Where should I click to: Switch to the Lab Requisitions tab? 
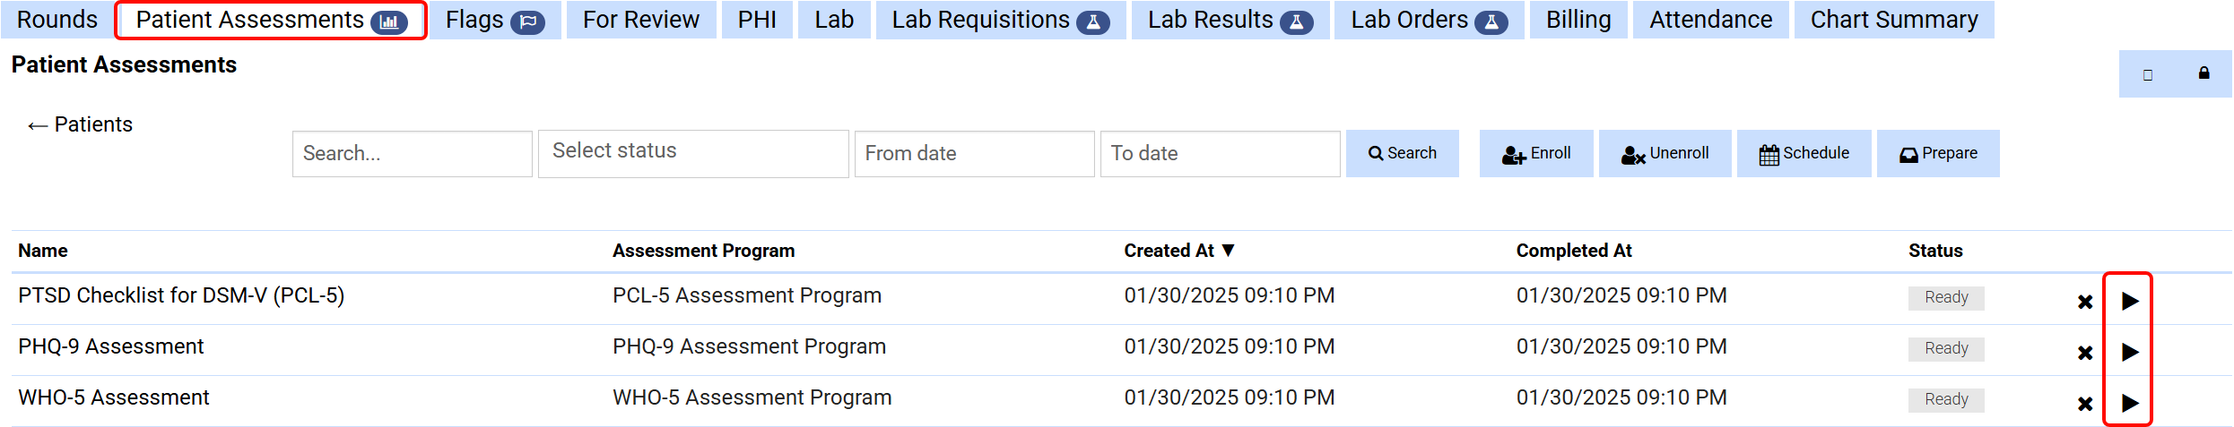1000,20
